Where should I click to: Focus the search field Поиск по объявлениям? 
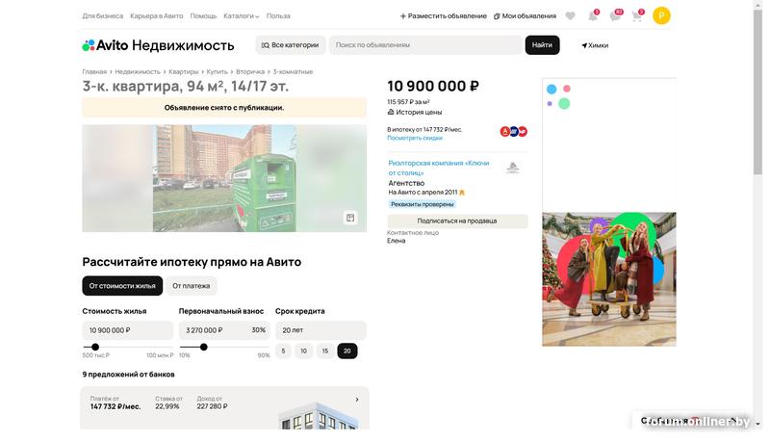click(x=425, y=44)
